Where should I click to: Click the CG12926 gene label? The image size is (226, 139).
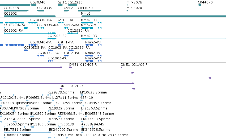75,2
